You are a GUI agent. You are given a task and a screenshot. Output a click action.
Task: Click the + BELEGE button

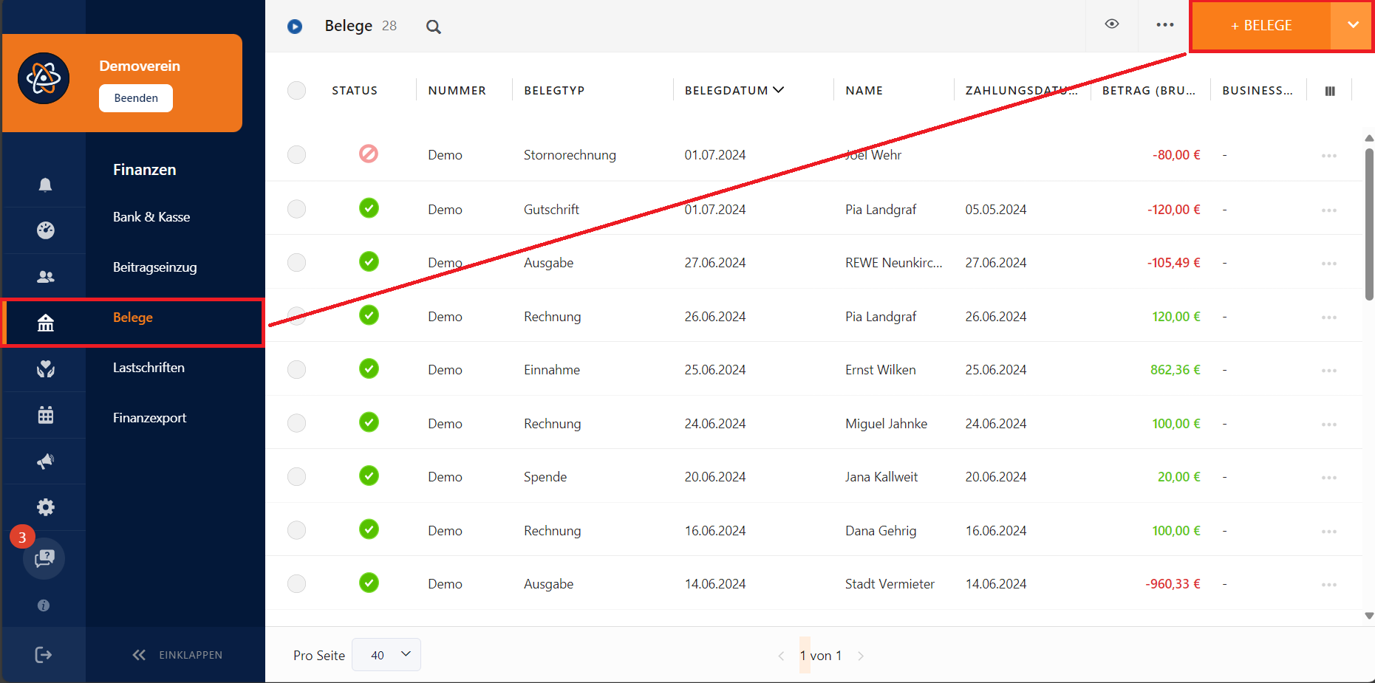coord(1261,25)
